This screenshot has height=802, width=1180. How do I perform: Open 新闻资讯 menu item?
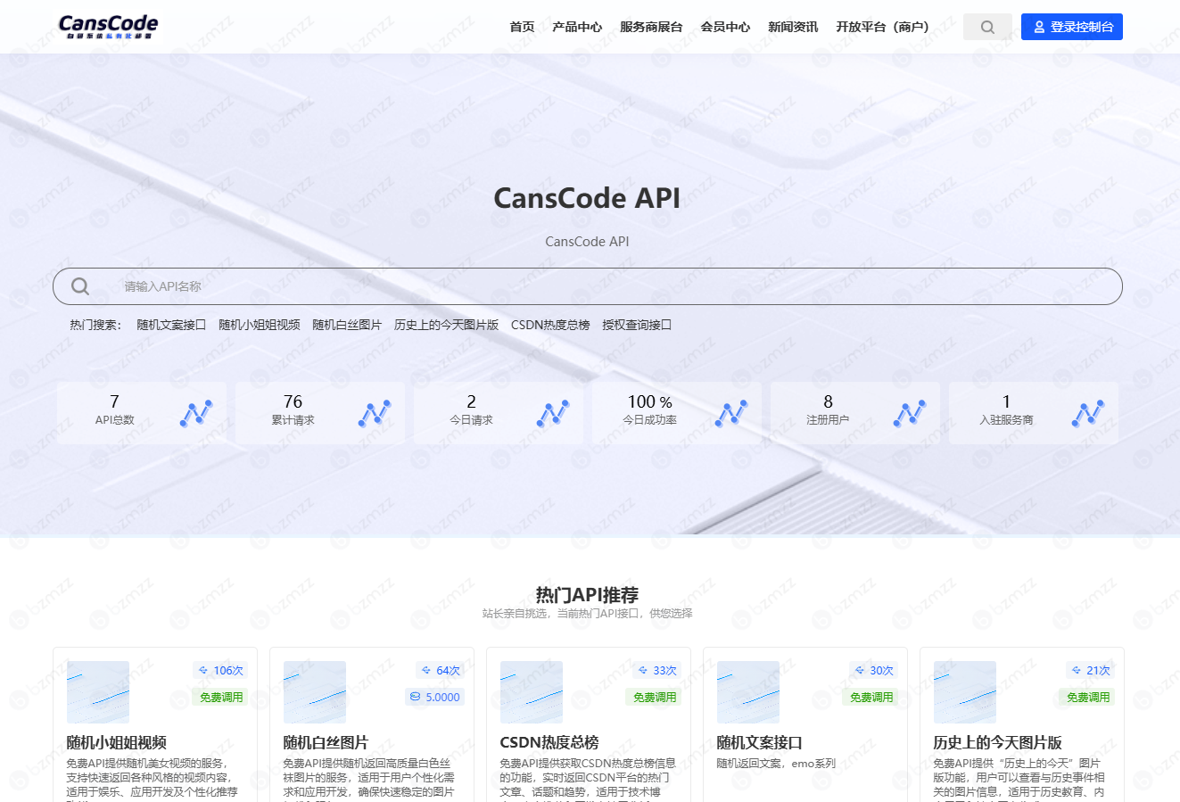793,27
